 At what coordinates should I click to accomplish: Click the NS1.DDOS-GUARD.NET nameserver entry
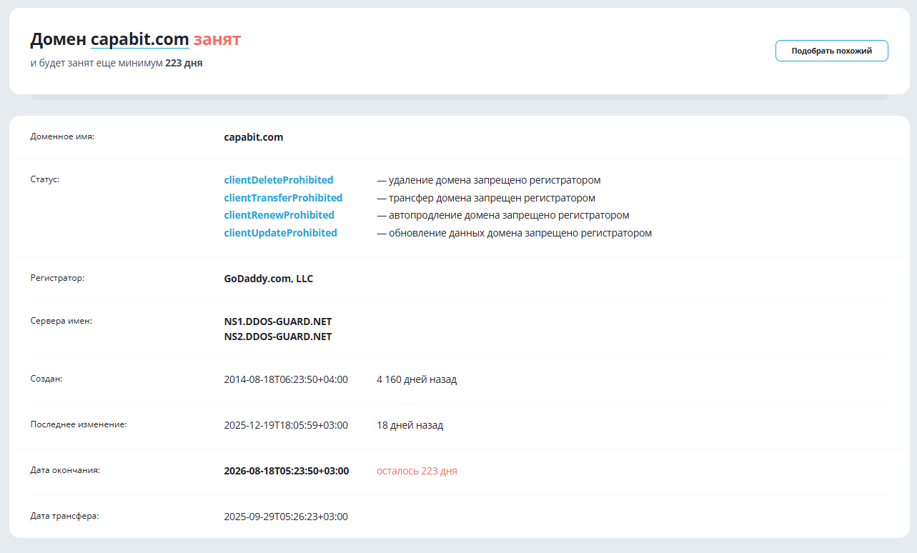tap(277, 322)
